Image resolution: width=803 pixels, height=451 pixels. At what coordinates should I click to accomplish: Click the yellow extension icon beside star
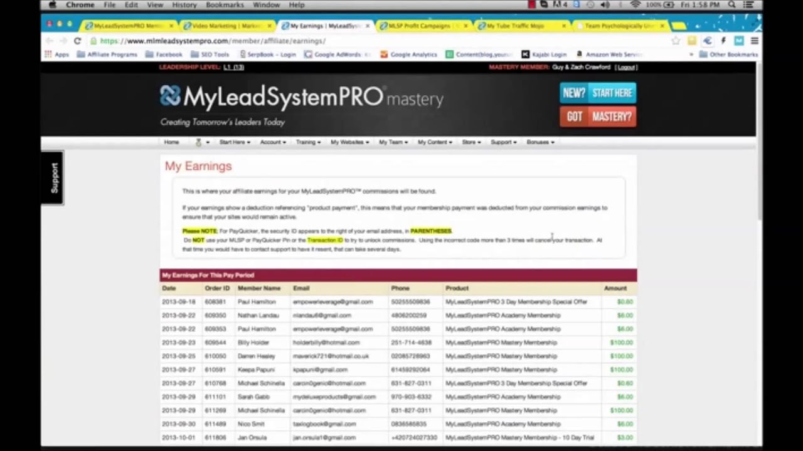pyautogui.click(x=692, y=41)
